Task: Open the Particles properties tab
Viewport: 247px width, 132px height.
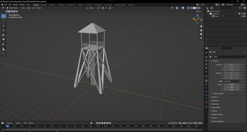Action: tap(206, 88)
